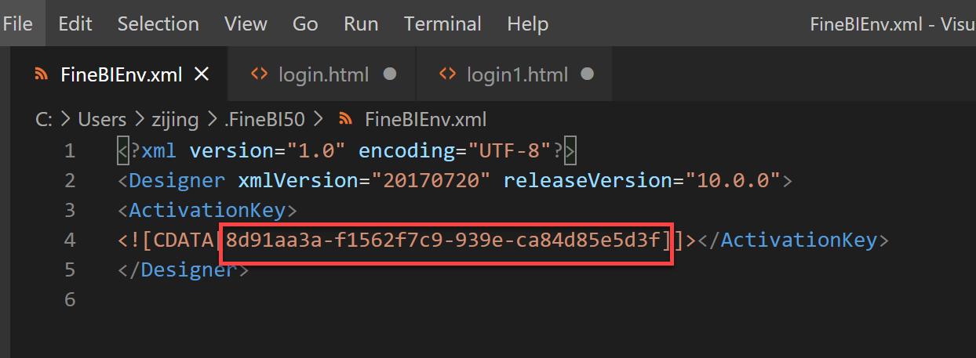Open the Terminal menu

pos(442,24)
